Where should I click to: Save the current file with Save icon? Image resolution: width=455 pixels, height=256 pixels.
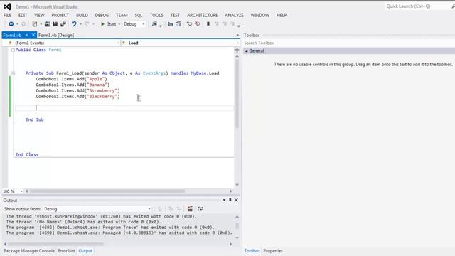[x=55, y=24]
